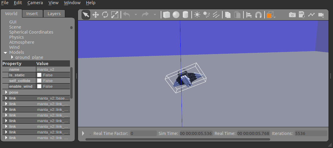Collapse the Models tree node
This screenshot has height=148, width=333.
click(x=5, y=52)
